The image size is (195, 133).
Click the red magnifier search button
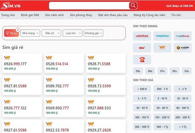click(133, 5)
